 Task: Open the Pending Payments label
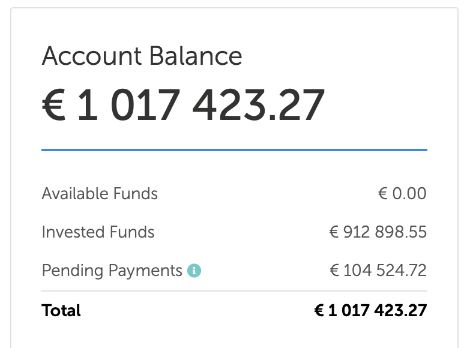112,271
